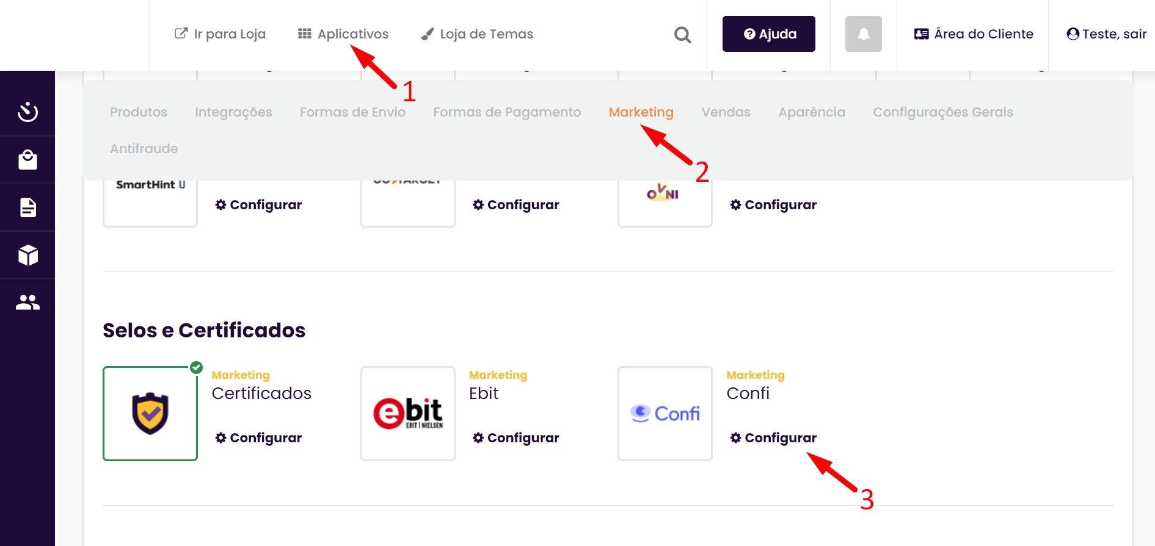Open Ir para Loja link
1155x546 pixels.
point(220,34)
